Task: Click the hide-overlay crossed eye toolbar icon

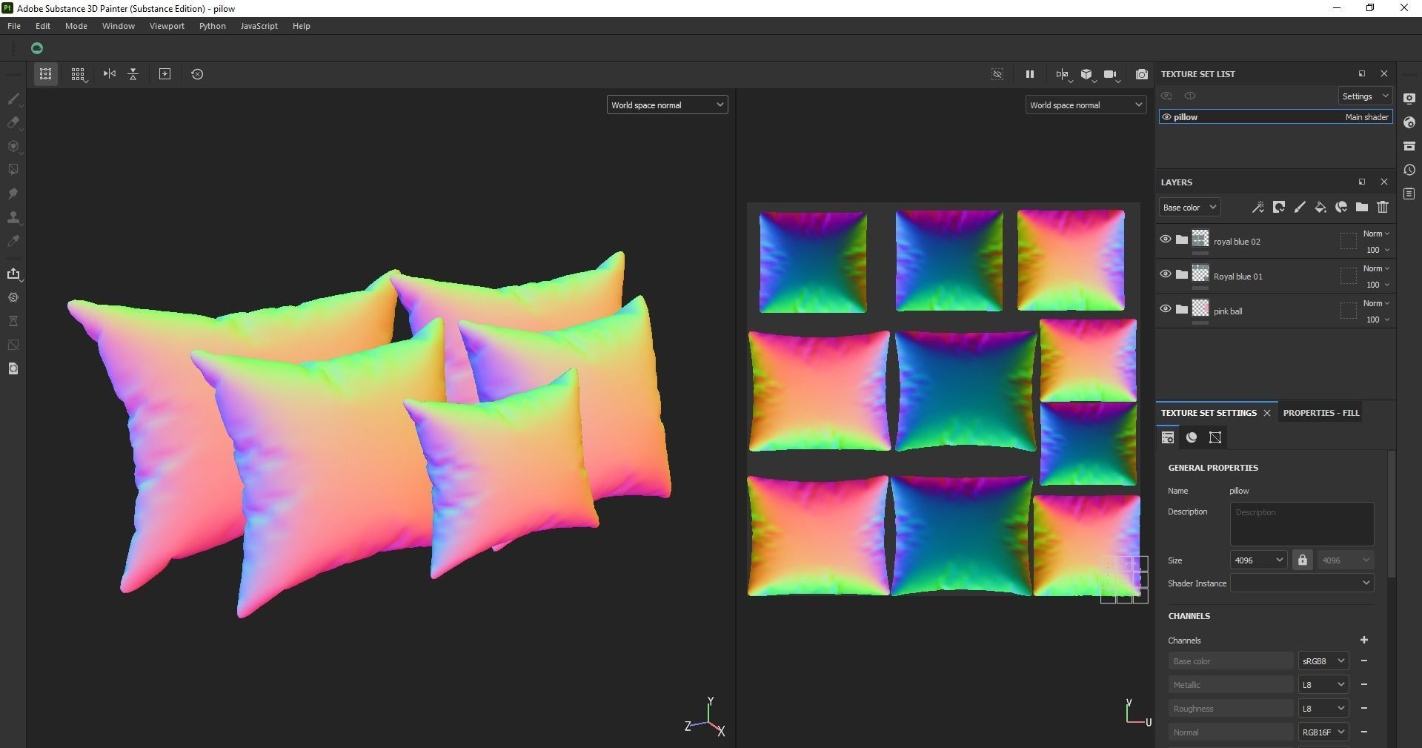Action: point(997,74)
